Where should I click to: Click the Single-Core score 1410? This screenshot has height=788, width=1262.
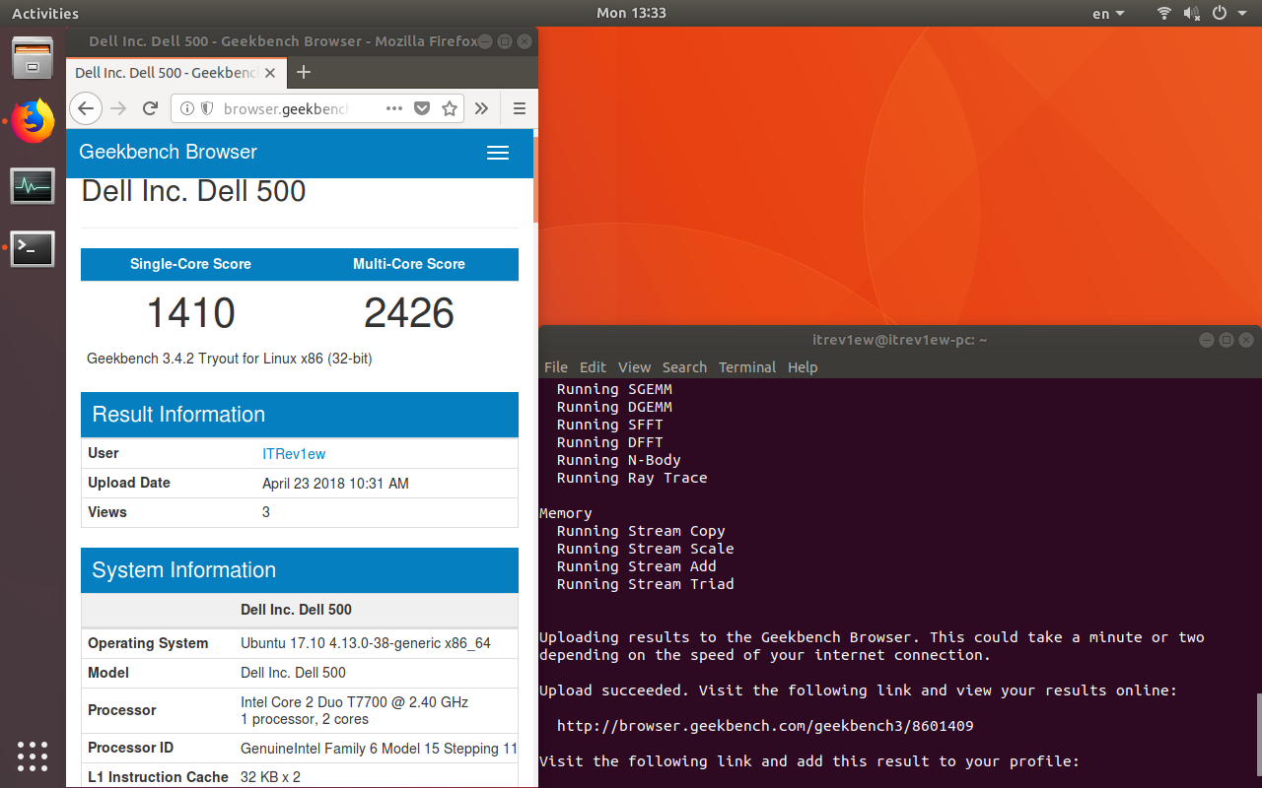pyautogui.click(x=190, y=313)
